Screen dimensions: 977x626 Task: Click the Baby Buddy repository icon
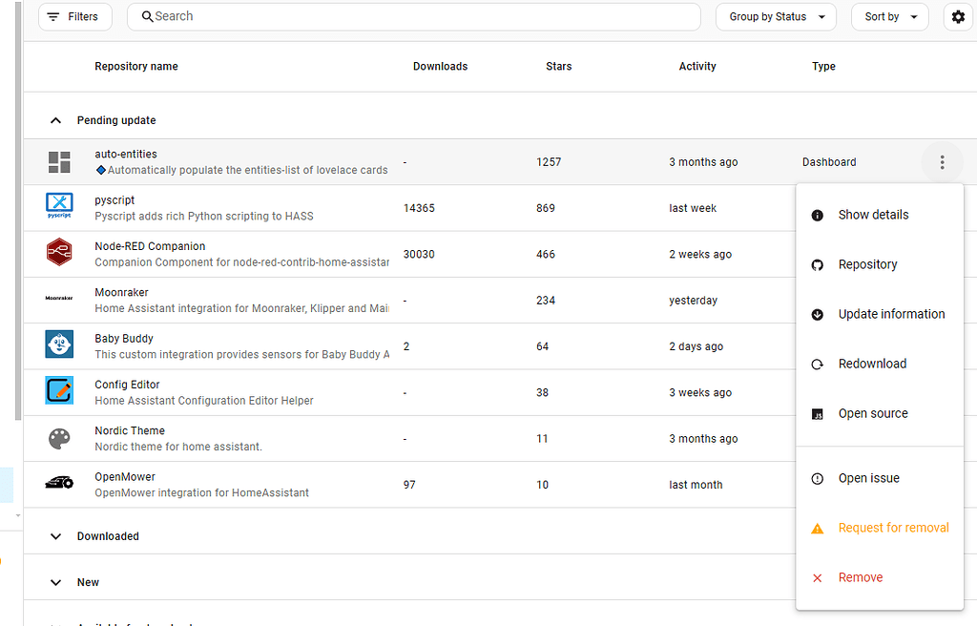(x=59, y=345)
